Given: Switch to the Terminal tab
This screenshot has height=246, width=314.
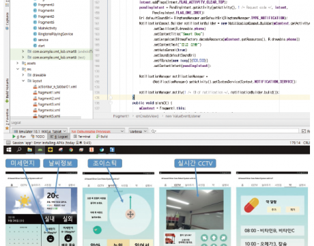Looking at the screenshot, I should 82,137.
